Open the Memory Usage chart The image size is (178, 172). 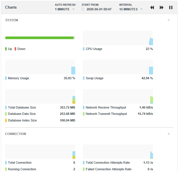point(40,67)
